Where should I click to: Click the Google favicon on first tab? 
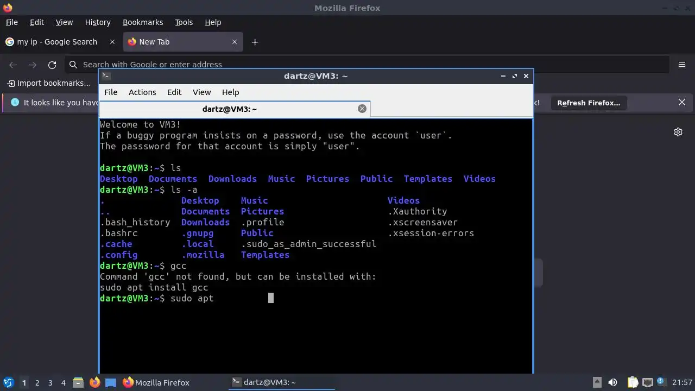10,42
